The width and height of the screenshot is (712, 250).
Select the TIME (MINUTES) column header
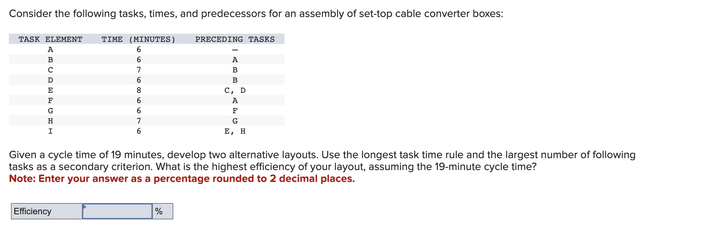click(x=138, y=39)
